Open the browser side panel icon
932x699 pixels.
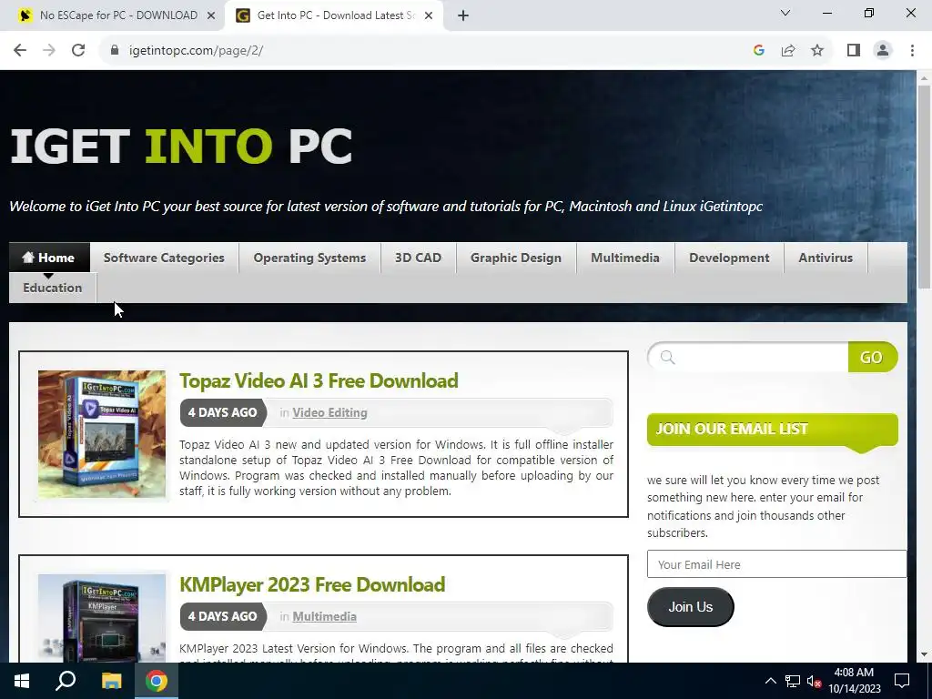(x=854, y=51)
